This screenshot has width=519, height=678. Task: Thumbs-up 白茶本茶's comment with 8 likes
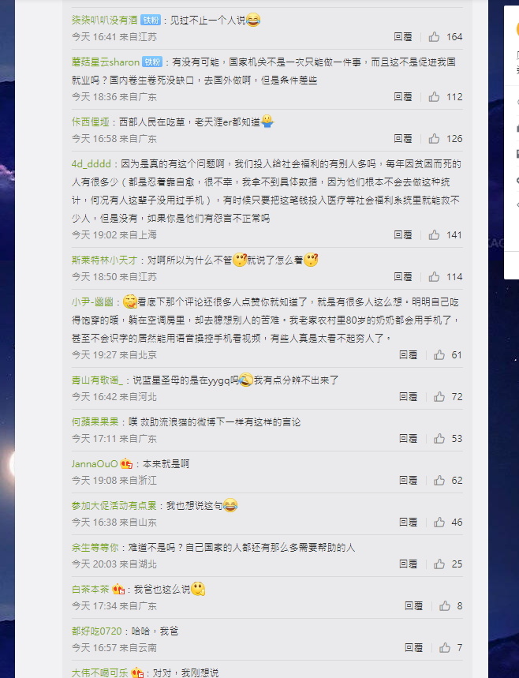tap(445, 606)
